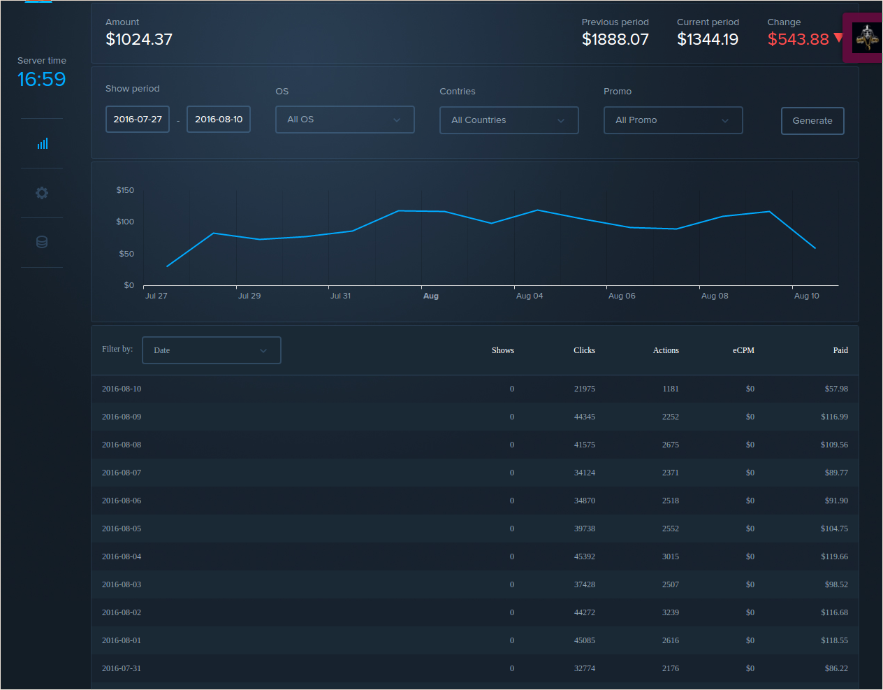Click the Aug 04 chart axis label
Viewport: 883px width, 690px height.
coord(530,296)
